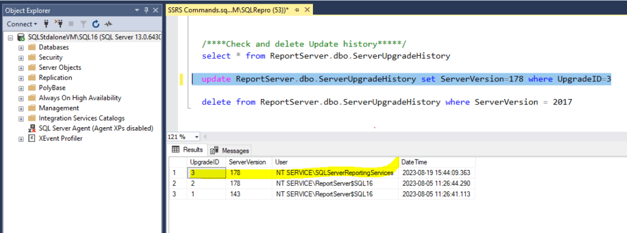Select the Always On High Availability folder icon
Image resolution: width=627 pixels, height=233 pixels.
point(32,98)
